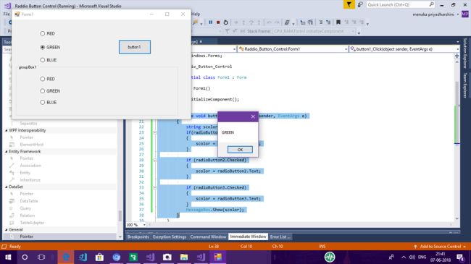Stop debugging with the red square
471x264 pixels.
pos(218,22)
